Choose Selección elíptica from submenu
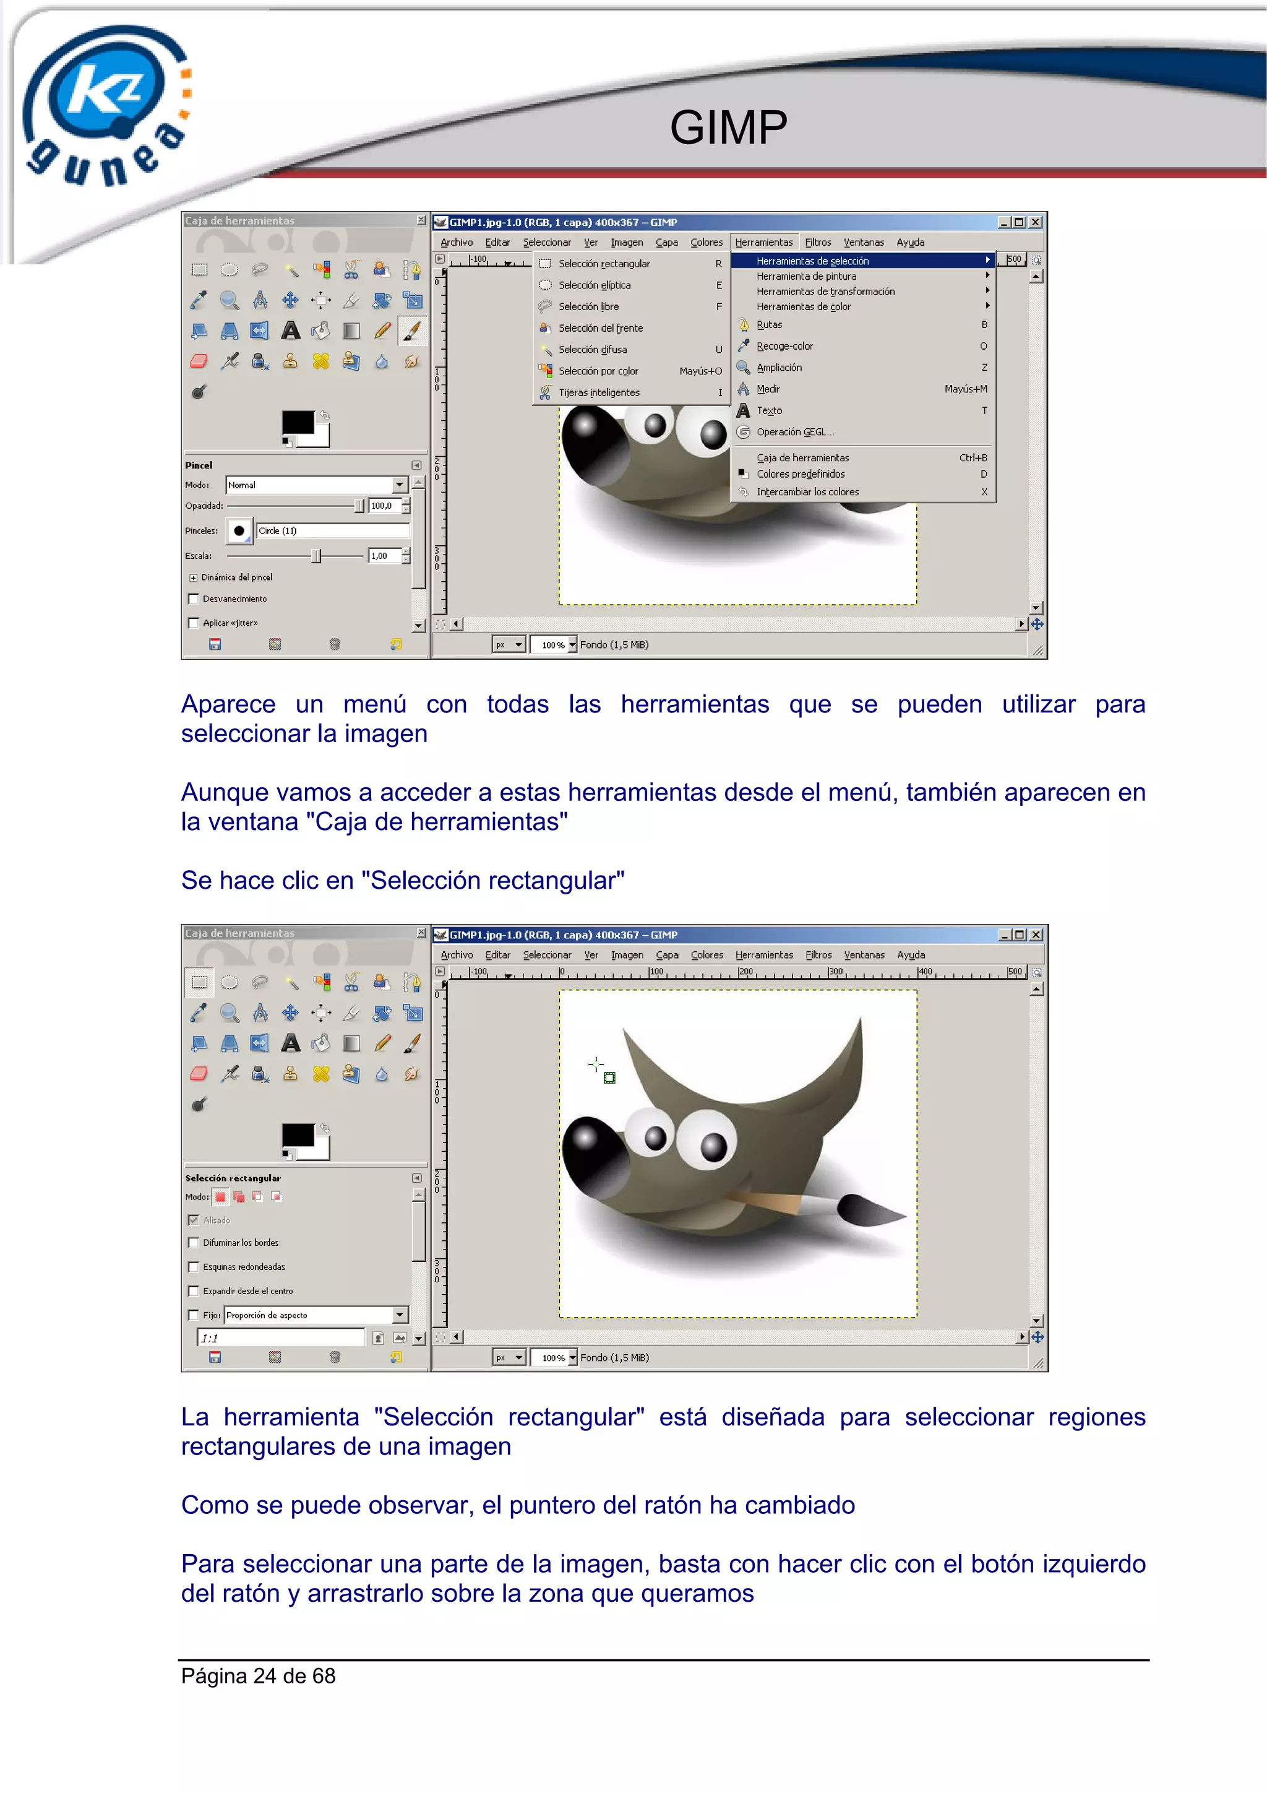 coord(631,286)
